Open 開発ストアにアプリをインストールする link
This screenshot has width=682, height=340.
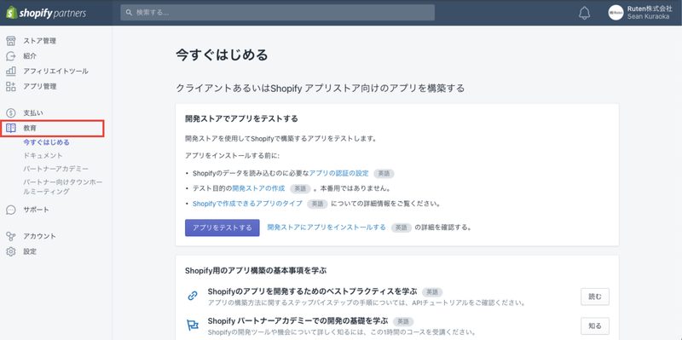[327, 227]
